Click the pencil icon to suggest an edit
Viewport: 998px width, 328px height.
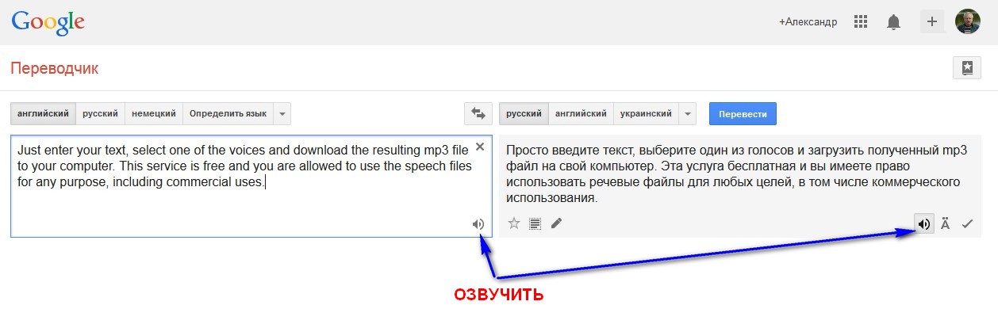556,224
